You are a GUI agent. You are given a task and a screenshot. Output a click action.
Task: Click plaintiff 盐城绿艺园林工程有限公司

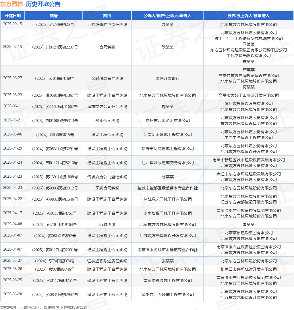(x=167, y=199)
